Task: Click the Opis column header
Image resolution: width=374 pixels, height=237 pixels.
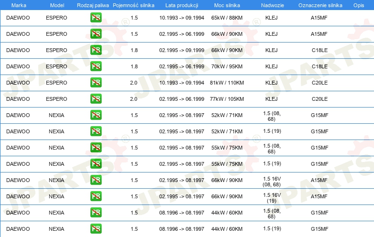Action: [359, 5]
